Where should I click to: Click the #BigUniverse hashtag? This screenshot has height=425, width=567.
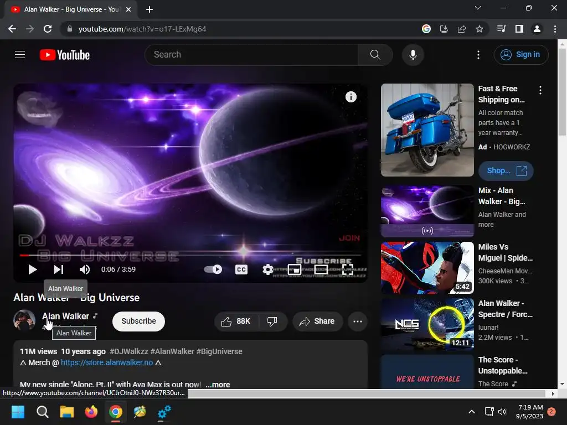coord(219,351)
